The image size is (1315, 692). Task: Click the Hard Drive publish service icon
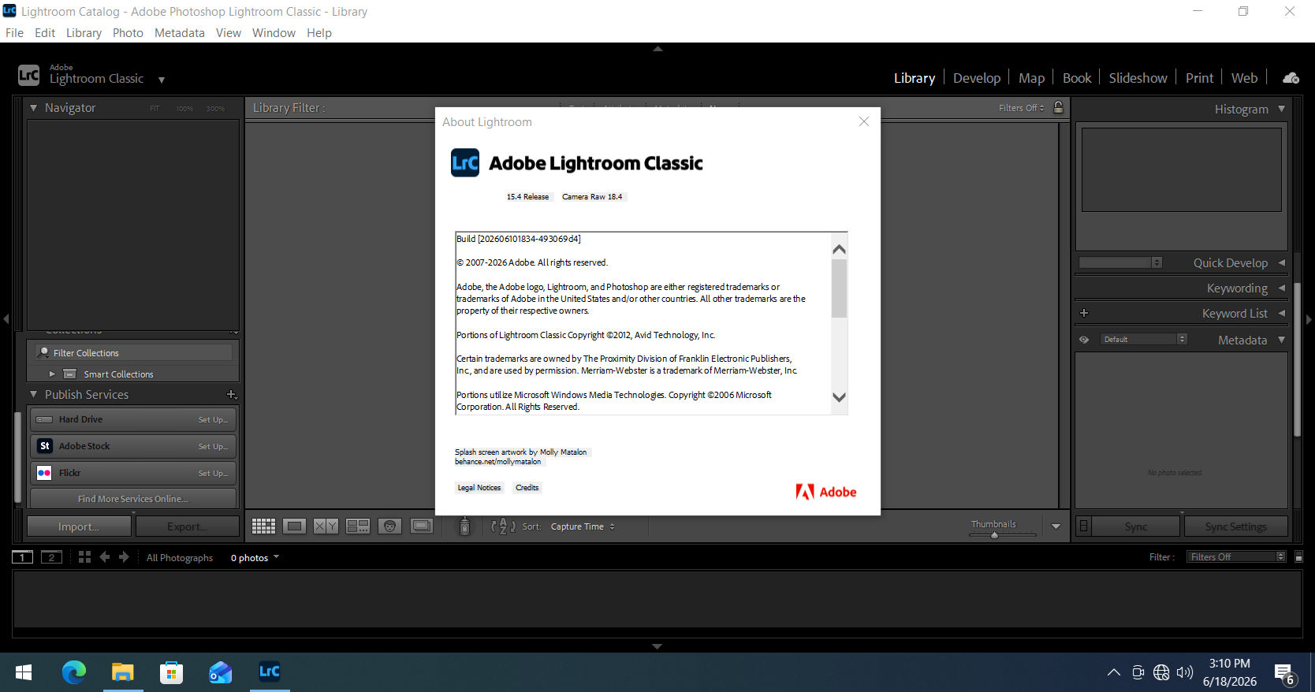[x=45, y=419]
